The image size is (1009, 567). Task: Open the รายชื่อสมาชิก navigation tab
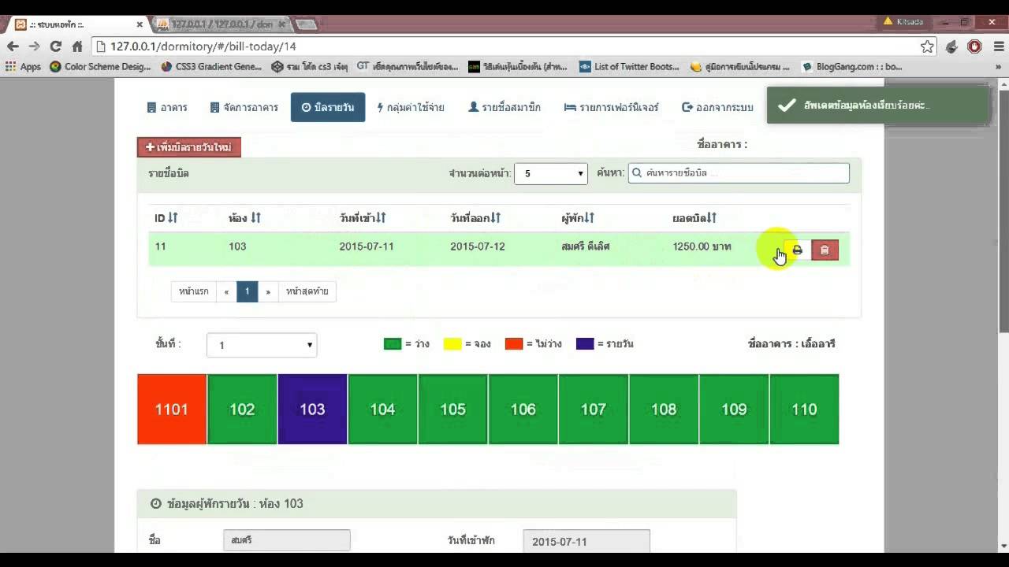point(504,107)
